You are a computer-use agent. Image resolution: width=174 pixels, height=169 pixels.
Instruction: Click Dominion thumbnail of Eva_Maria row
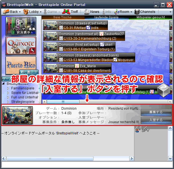[x=51, y=68]
